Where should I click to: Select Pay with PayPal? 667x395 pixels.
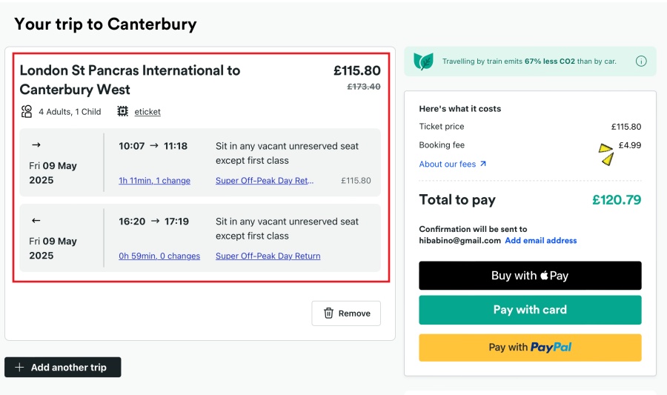530,348
